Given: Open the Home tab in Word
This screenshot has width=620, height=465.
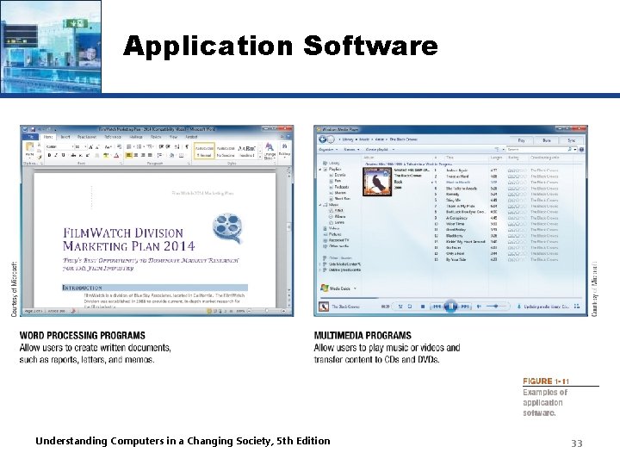Looking at the screenshot, I should (48, 137).
